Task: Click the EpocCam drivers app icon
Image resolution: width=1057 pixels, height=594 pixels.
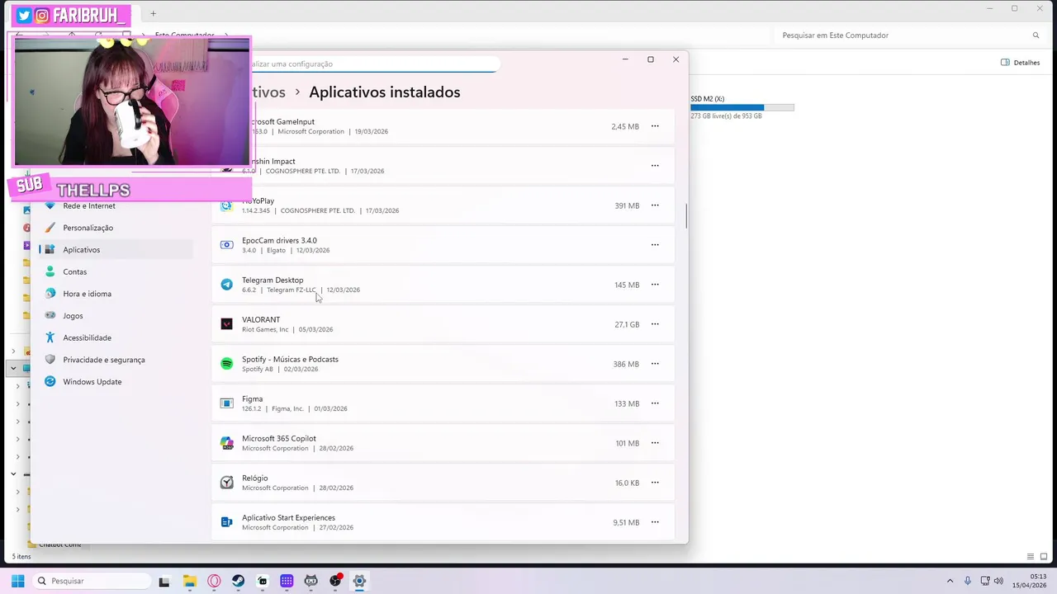Action: tap(226, 245)
